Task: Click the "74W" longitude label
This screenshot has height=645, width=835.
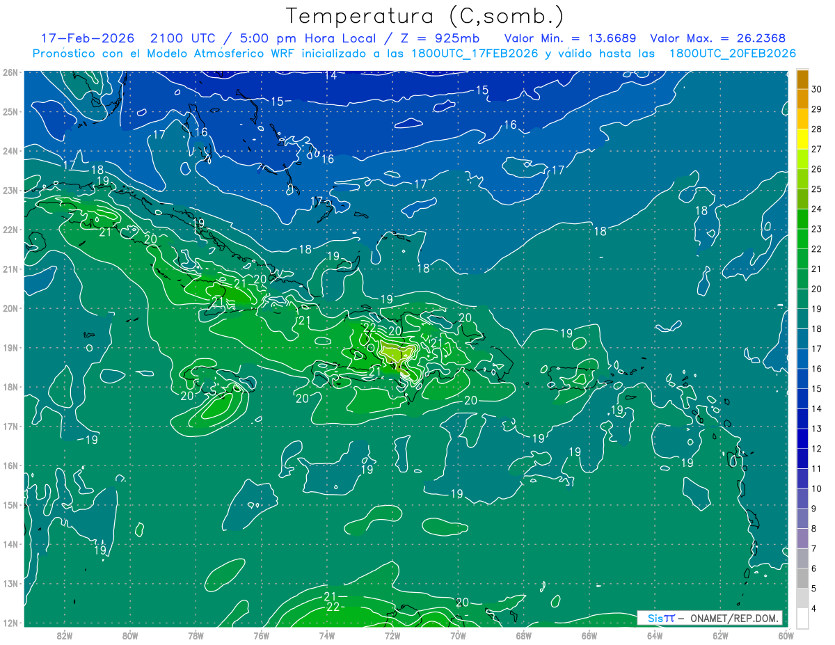Action: tap(327, 636)
